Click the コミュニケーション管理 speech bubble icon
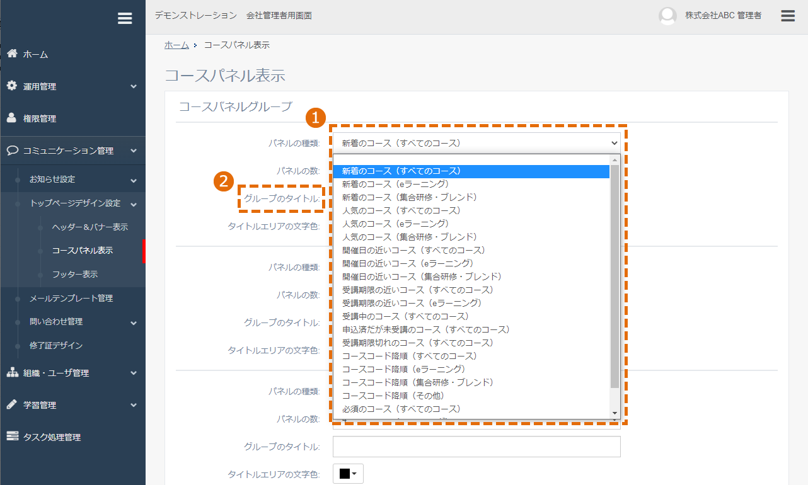 coord(12,151)
